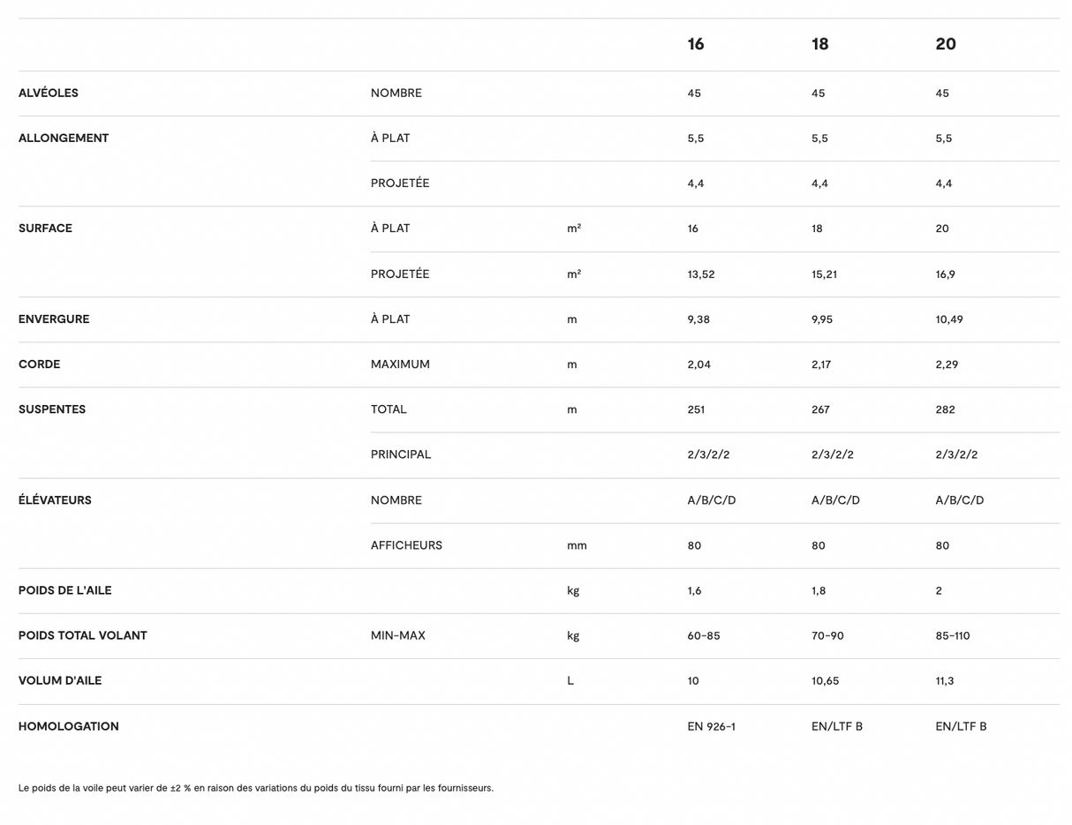Select the POIDS TOTAL VOLANT label

tap(83, 635)
